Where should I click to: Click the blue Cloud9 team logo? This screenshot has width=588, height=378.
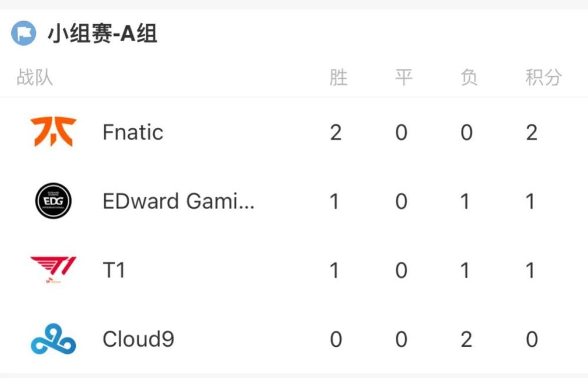54,339
